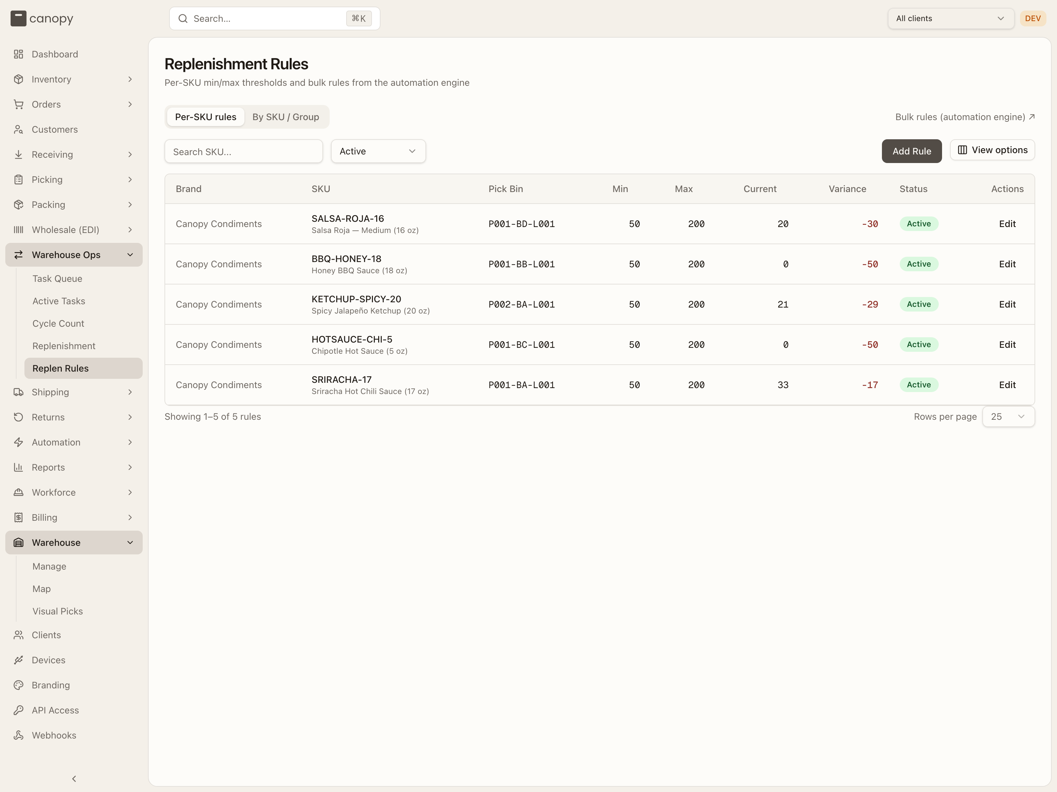Open Visual Picks in sidebar
Screen dimensions: 1057x792
tap(58, 611)
